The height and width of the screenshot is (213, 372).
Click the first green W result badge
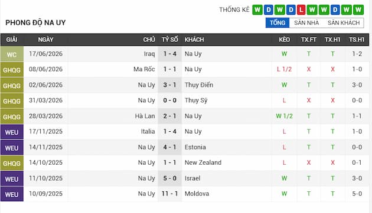point(257,10)
